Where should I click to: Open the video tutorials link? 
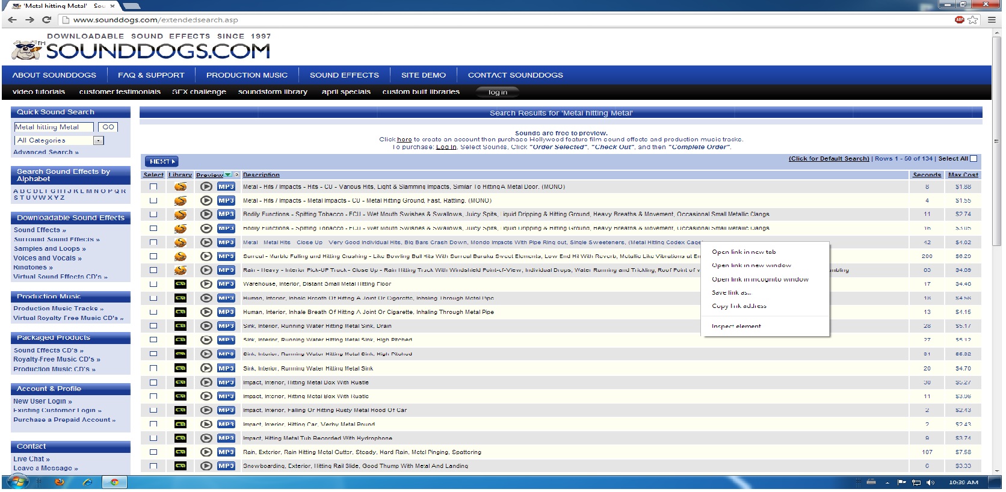pyautogui.click(x=39, y=92)
